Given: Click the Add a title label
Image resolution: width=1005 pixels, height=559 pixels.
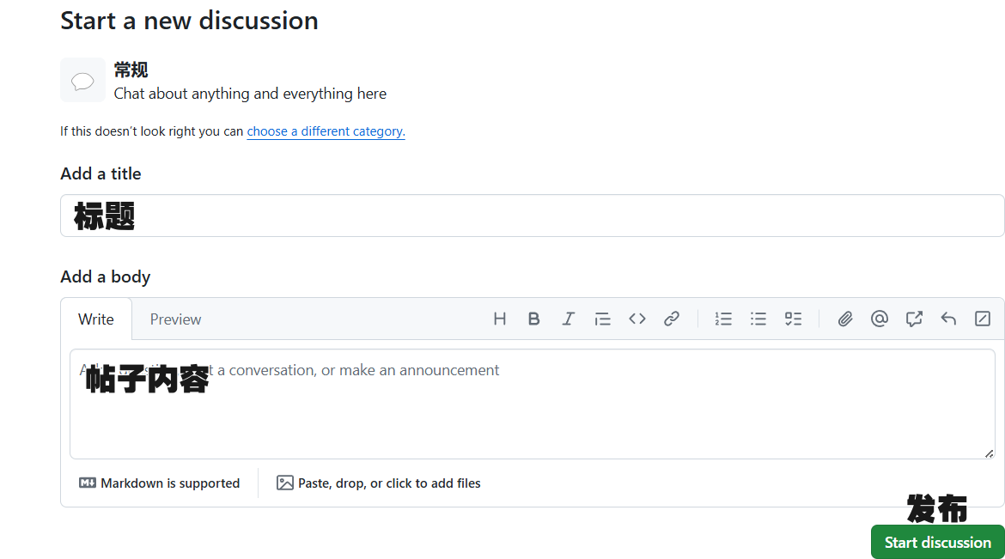Looking at the screenshot, I should pos(100,173).
